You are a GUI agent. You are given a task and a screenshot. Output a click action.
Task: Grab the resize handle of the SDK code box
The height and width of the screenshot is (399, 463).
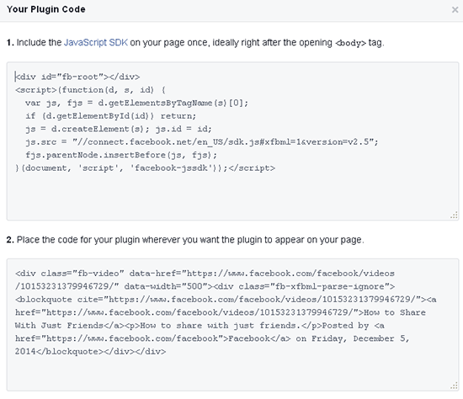pyautogui.click(x=454, y=215)
